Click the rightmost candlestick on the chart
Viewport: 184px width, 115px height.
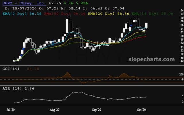coord(146,26)
